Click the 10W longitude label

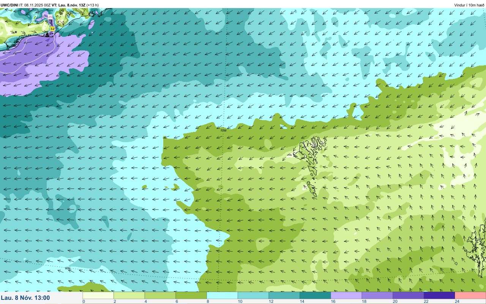224,130
